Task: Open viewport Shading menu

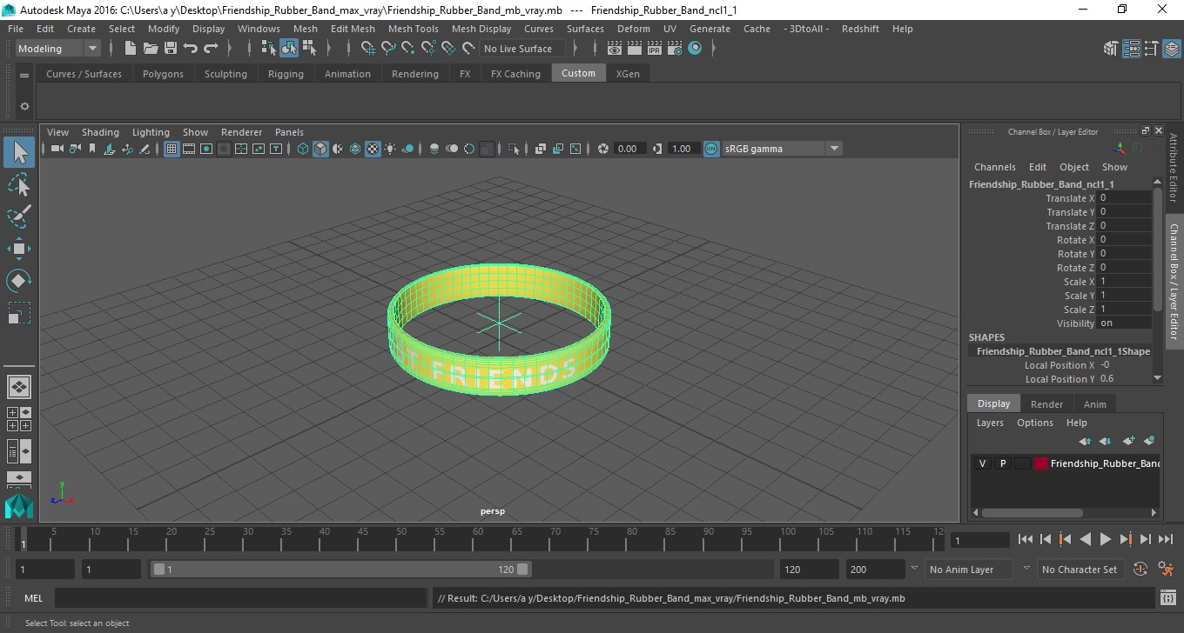Action: coord(100,132)
